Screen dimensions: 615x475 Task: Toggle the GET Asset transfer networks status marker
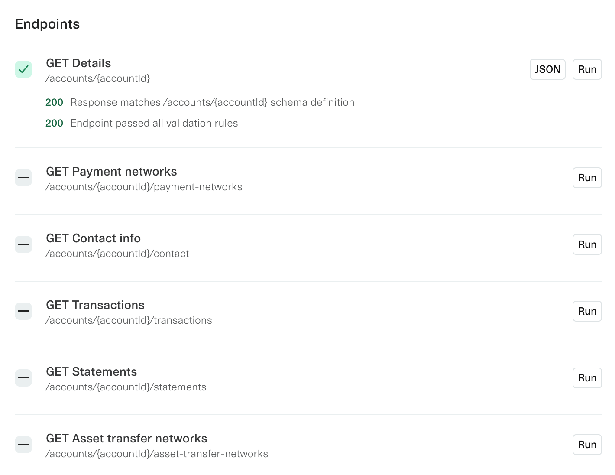click(23, 445)
